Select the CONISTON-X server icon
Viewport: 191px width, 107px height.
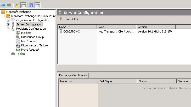[x=61, y=31]
